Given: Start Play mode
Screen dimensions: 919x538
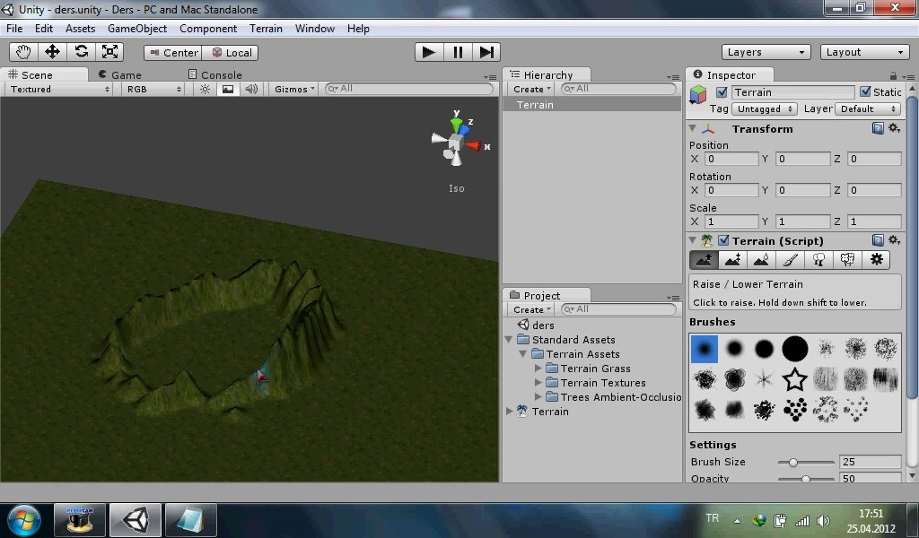Looking at the screenshot, I should click(x=429, y=52).
